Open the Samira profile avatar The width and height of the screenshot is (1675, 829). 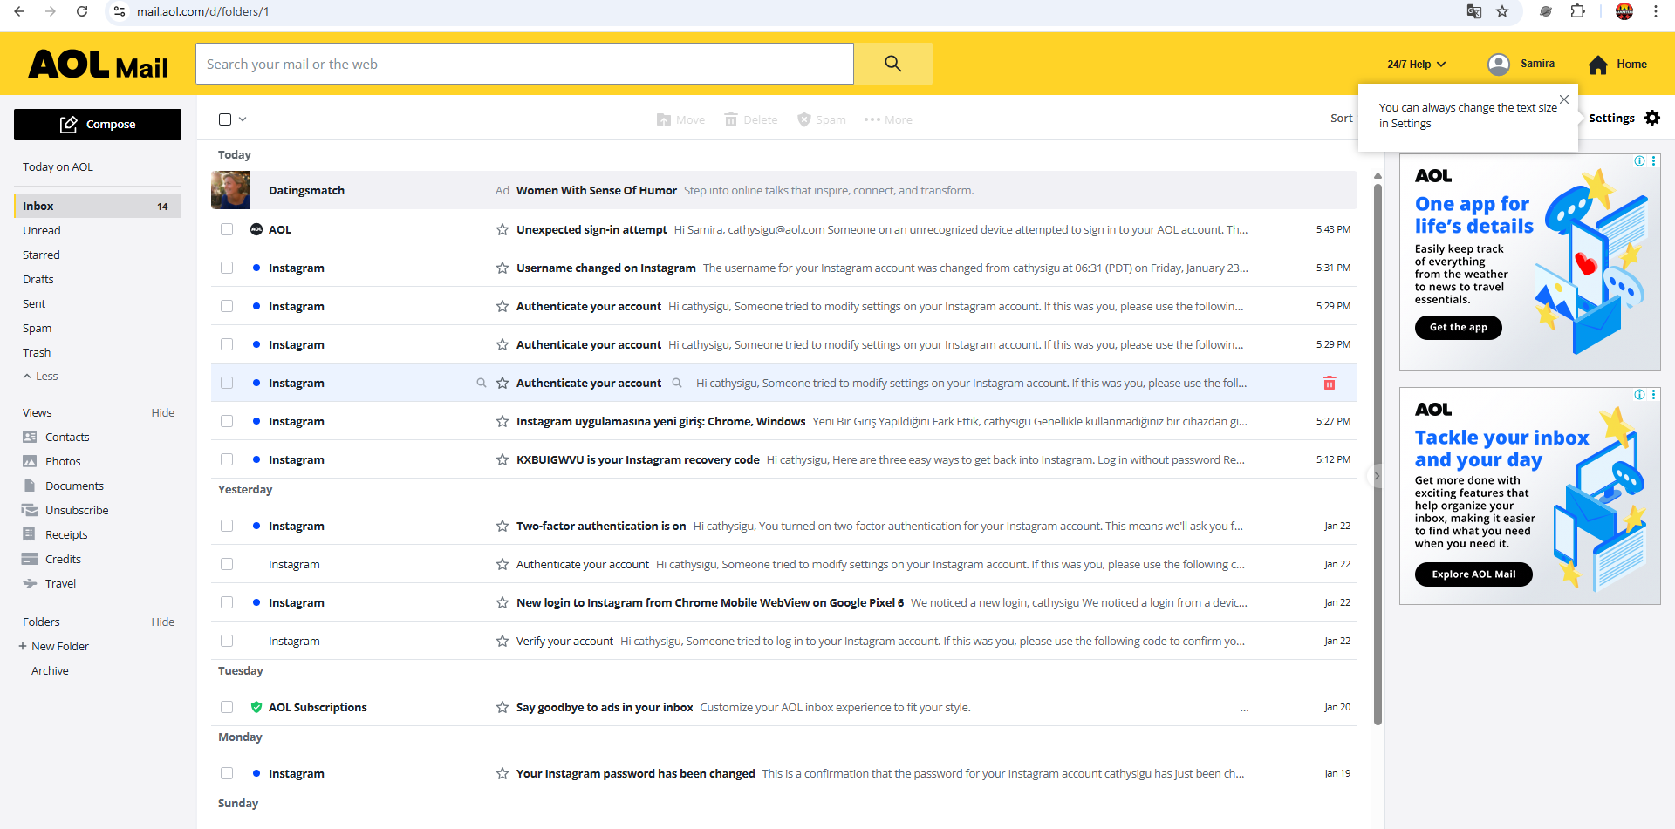click(x=1499, y=64)
